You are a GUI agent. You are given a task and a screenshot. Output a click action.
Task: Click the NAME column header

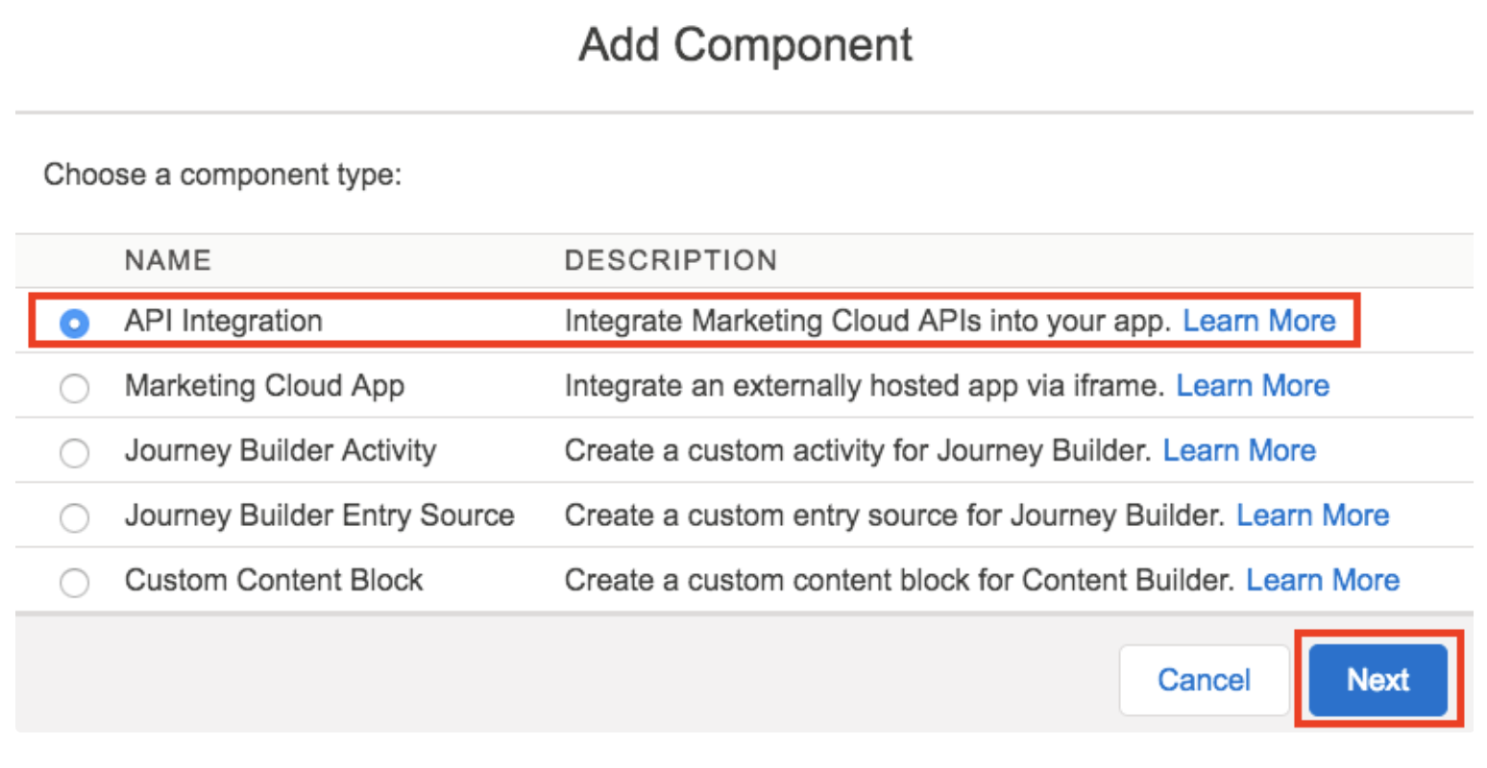tap(168, 260)
